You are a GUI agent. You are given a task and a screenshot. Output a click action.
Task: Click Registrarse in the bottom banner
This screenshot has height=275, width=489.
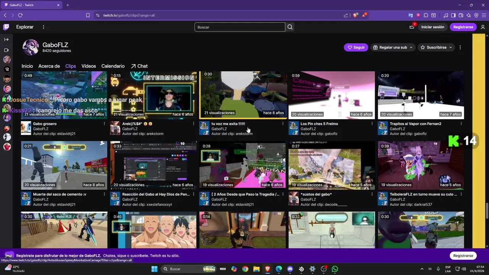point(463,256)
